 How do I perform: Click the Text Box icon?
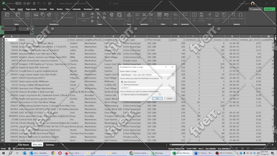coord(194,16)
